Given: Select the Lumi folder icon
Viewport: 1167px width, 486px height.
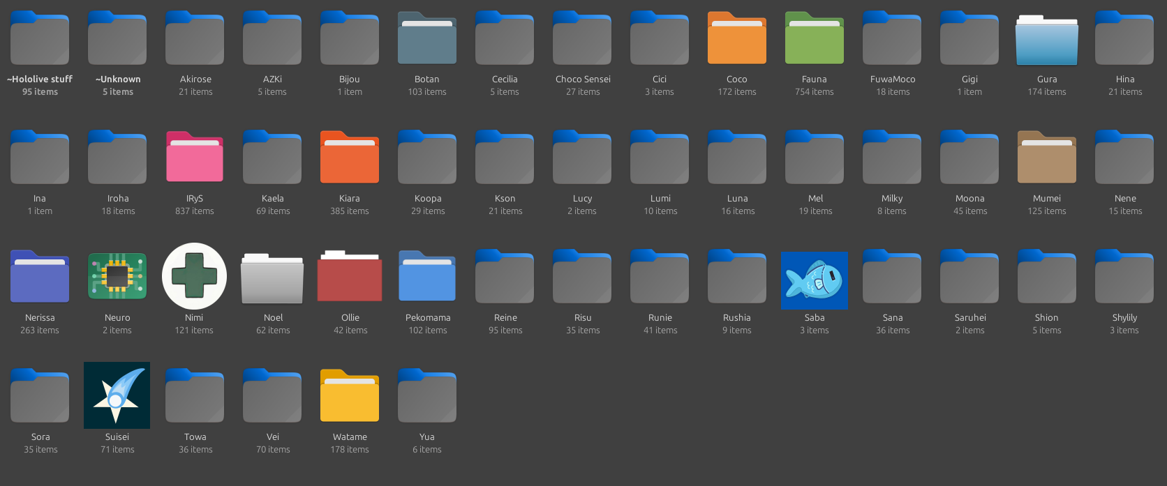Looking at the screenshot, I should (x=660, y=157).
